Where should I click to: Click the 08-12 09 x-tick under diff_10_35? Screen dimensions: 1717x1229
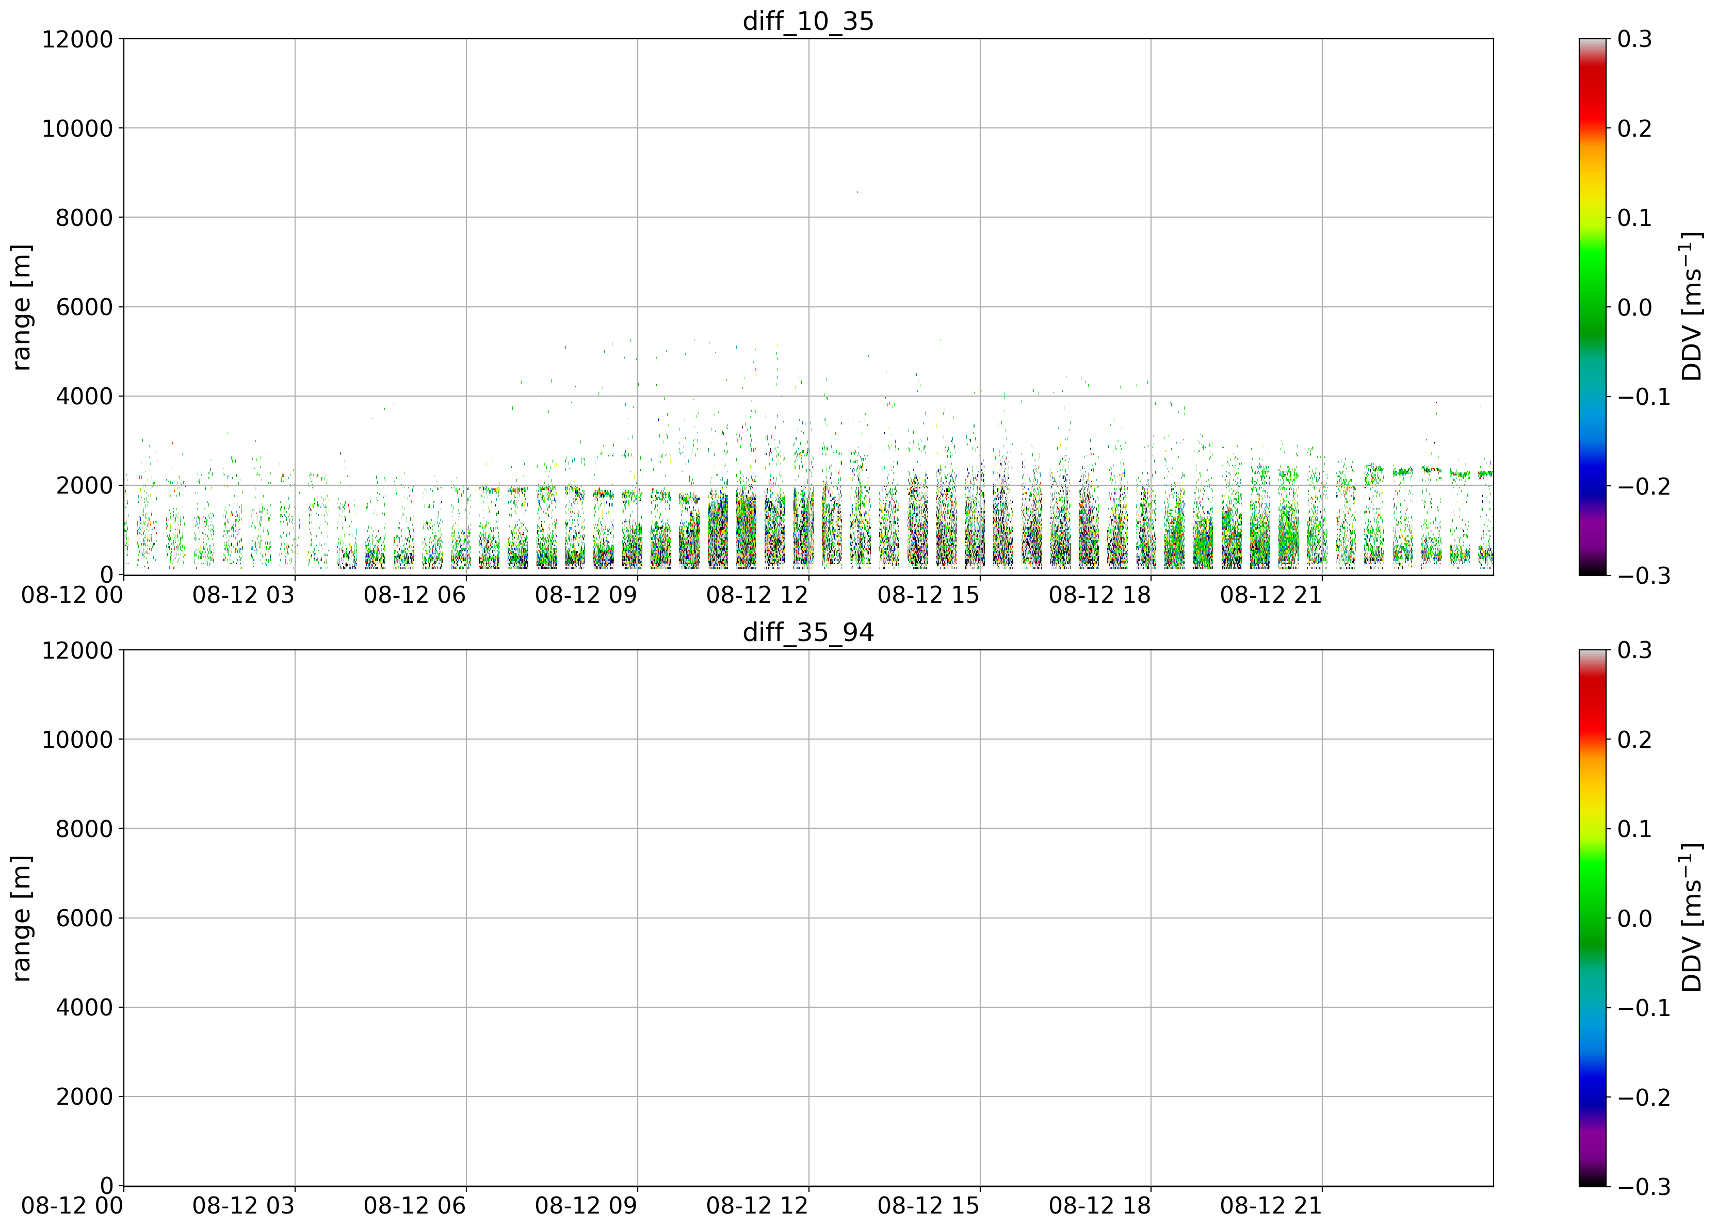click(586, 595)
